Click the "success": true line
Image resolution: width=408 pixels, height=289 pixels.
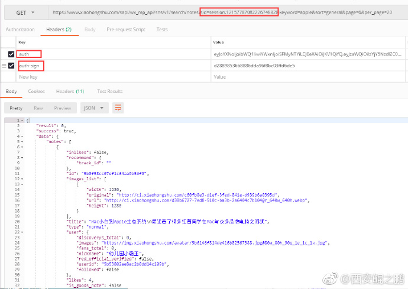coord(56,131)
